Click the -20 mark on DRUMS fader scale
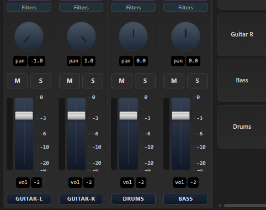 (149, 163)
